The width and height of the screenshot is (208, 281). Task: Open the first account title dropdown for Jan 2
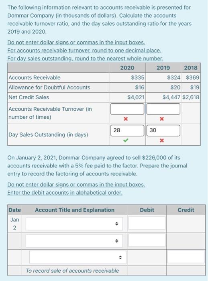click(74, 224)
